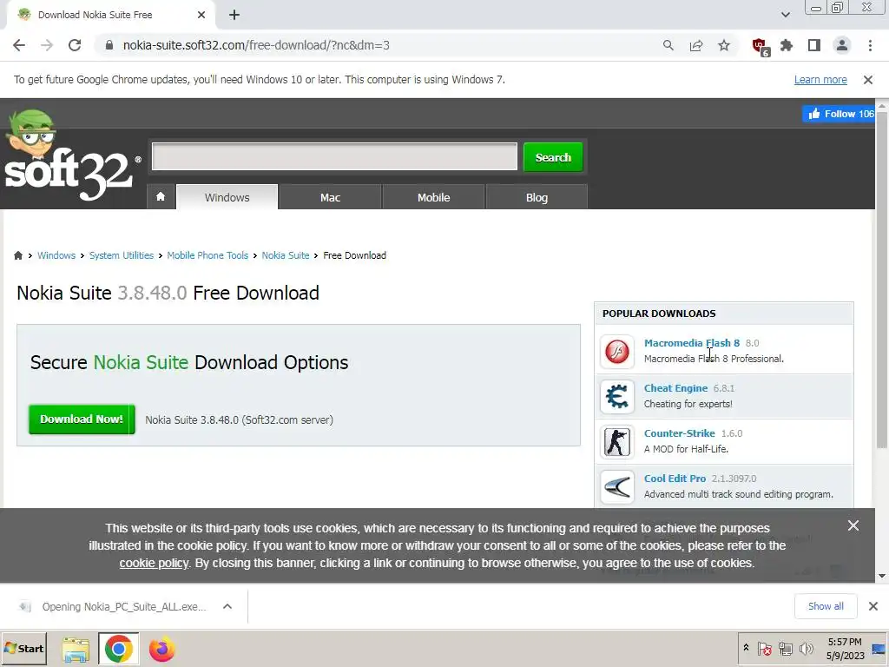The width and height of the screenshot is (889, 667).
Task: Open the tab search dropdown
Action: [785, 15]
